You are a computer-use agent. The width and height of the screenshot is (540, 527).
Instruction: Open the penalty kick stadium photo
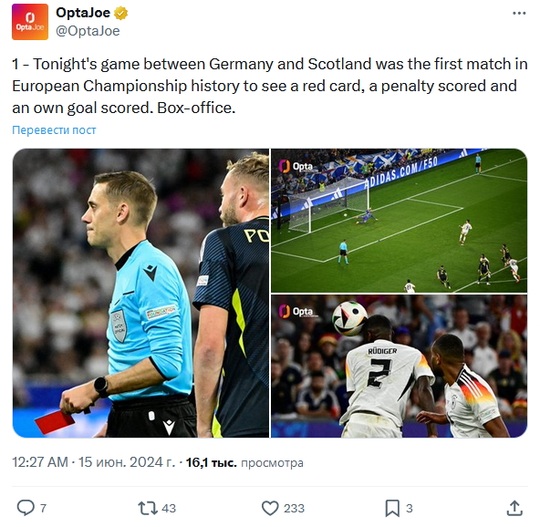tap(400, 221)
